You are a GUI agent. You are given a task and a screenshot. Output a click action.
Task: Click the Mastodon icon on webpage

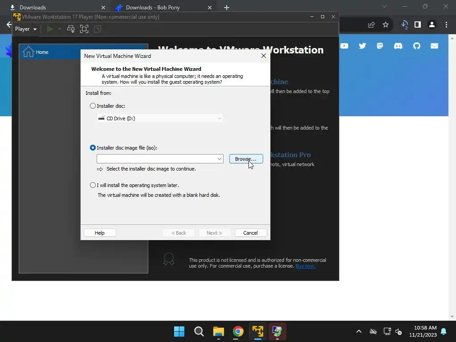coord(380,46)
